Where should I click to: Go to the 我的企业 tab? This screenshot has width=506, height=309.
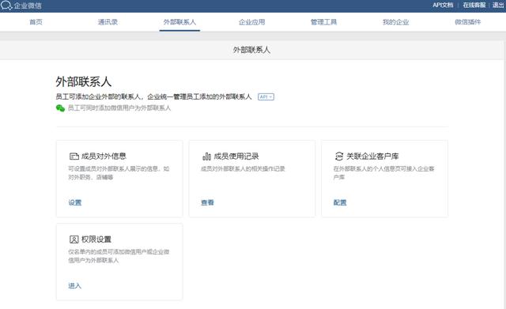click(395, 22)
